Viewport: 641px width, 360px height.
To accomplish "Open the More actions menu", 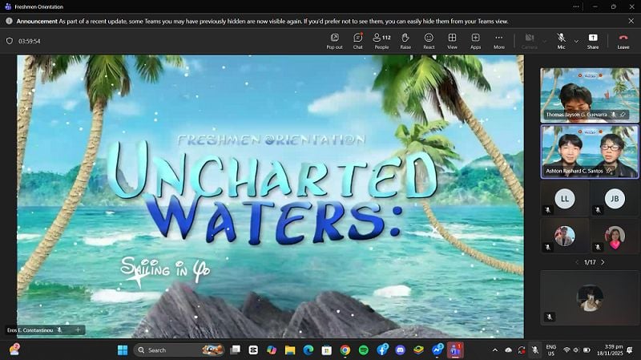I will 498,40.
